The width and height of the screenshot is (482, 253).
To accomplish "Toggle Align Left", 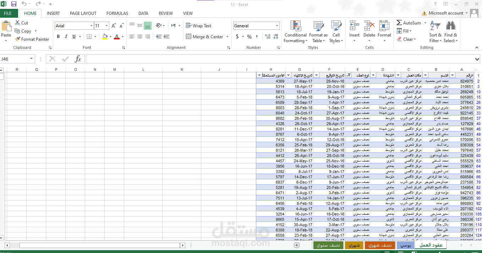I will (132, 36).
